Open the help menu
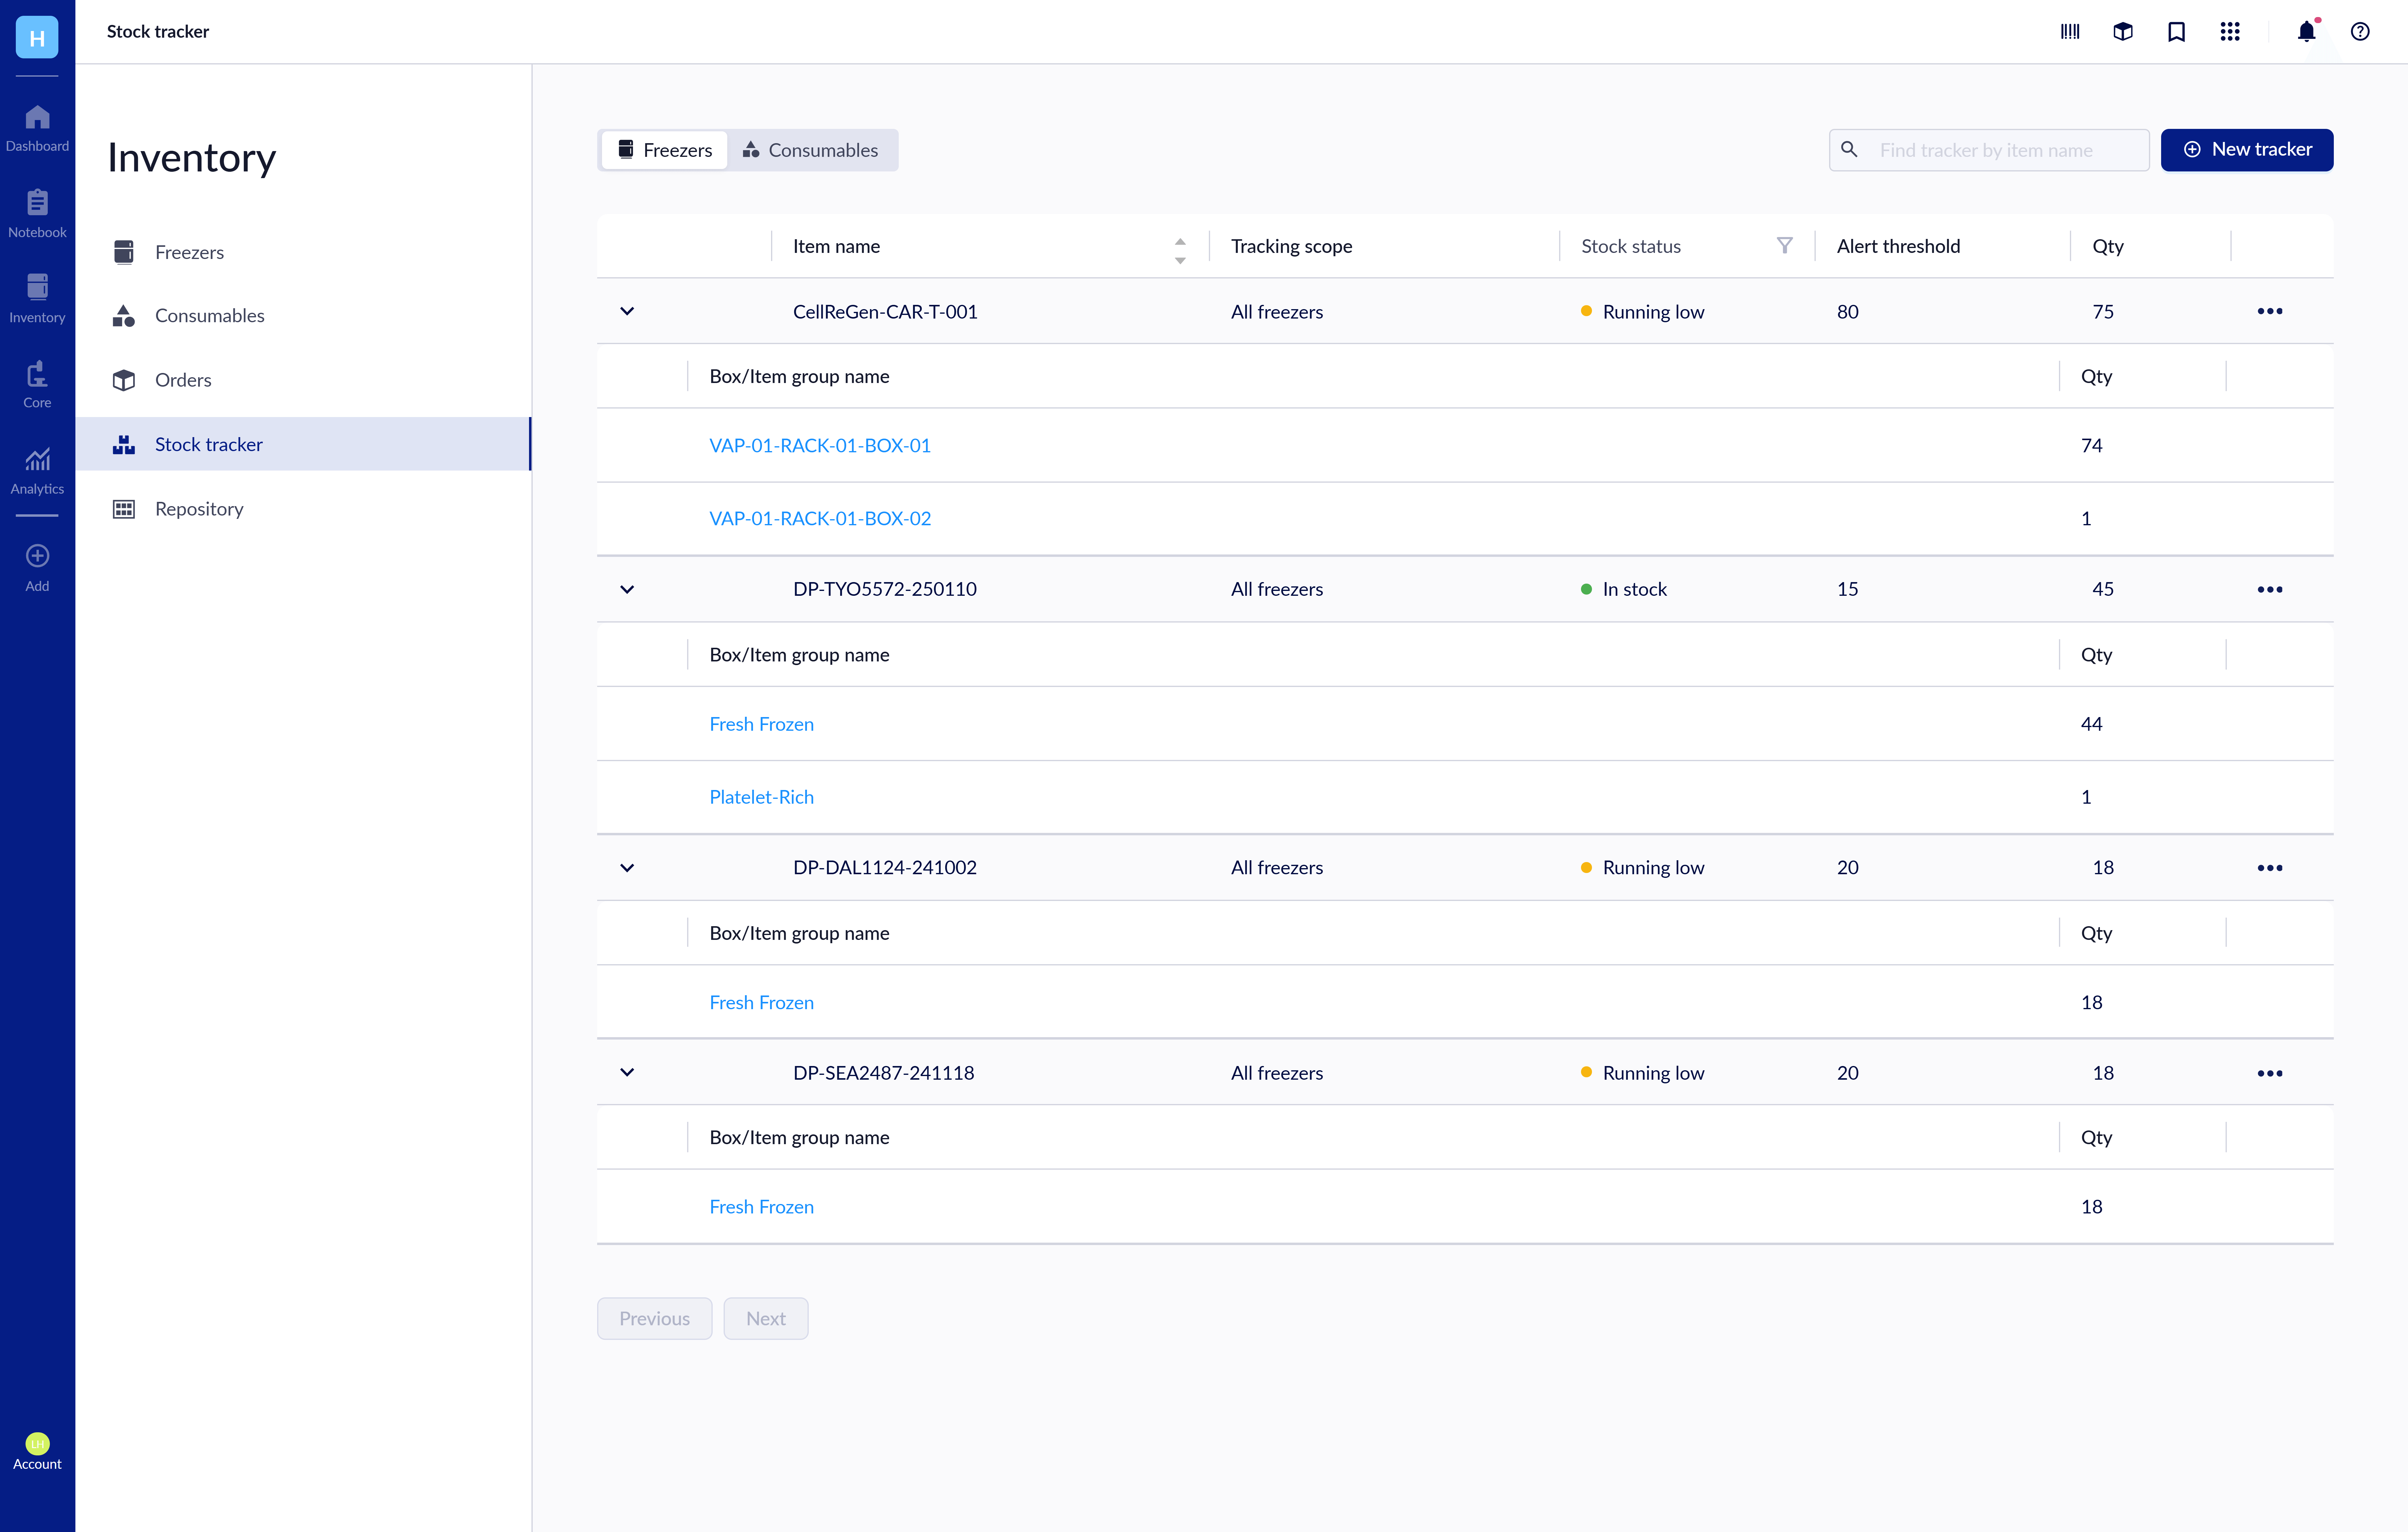 [2360, 31]
